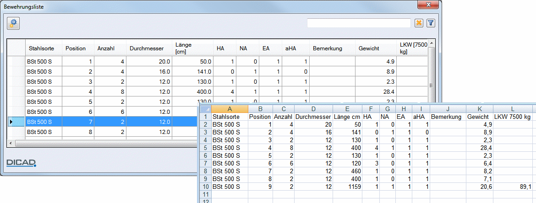This screenshot has height=203, width=536.
Task: Click the left arrow of horizontal scrollbar
Action: click(x=11, y=143)
